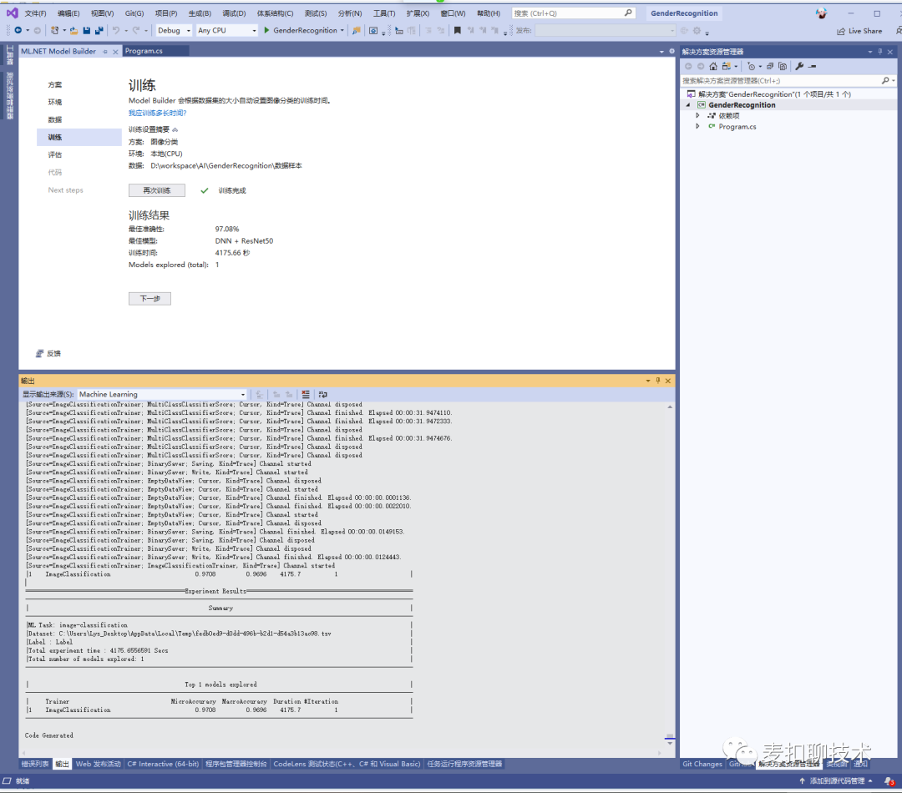This screenshot has width=902, height=793.
Task: Click the navigate backward arrow icon
Action: (x=18, y=31)
